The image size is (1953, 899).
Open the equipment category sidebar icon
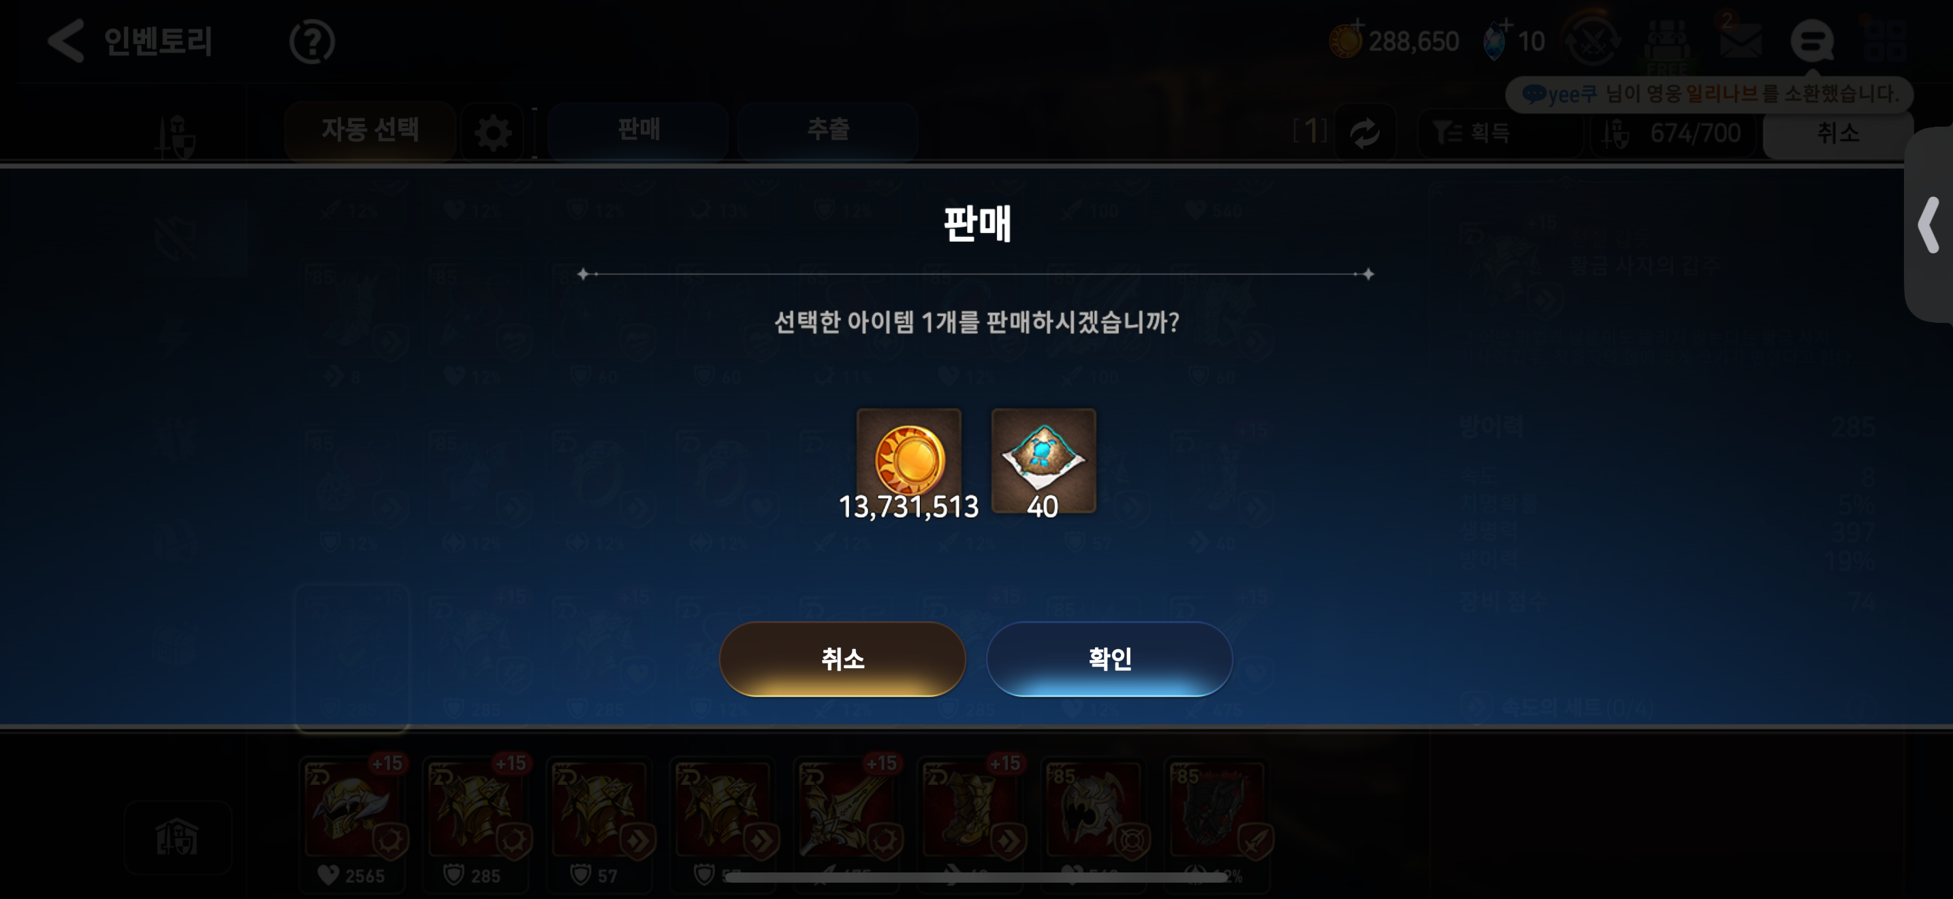click(x=176, y=135)
